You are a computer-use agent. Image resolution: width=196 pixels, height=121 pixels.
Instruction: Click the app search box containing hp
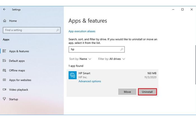[97, 49]
